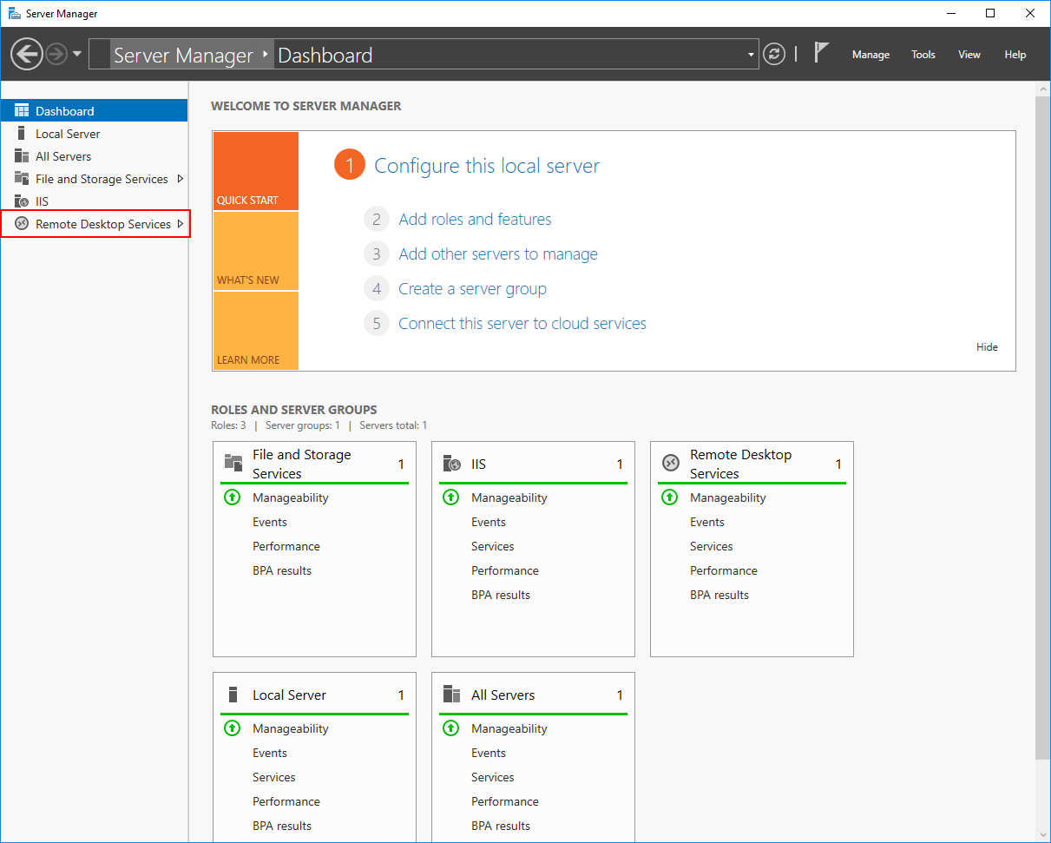The width and height of the screenshot is (1051, 843).
Task: Open Performance in the All Servers tile
Action: 505,801
